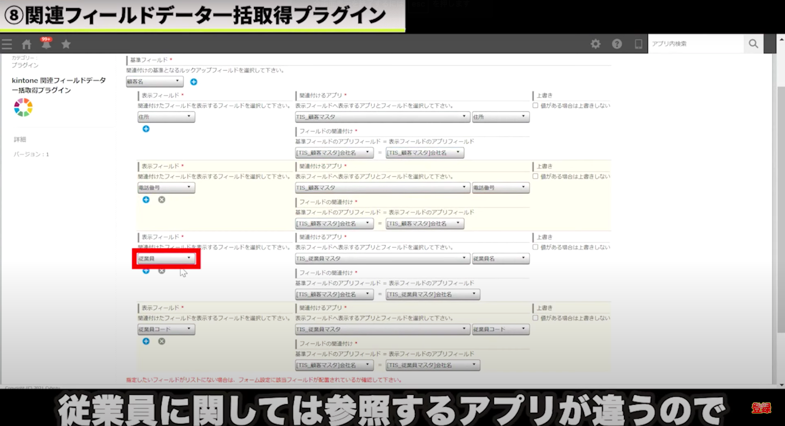Click the favorites star icon
The width and height of the screenshot is (785, 426).
66,44
